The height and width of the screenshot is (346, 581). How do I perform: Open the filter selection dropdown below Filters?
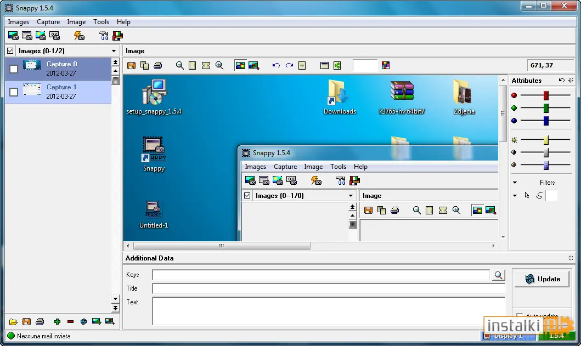coord(515,196)
